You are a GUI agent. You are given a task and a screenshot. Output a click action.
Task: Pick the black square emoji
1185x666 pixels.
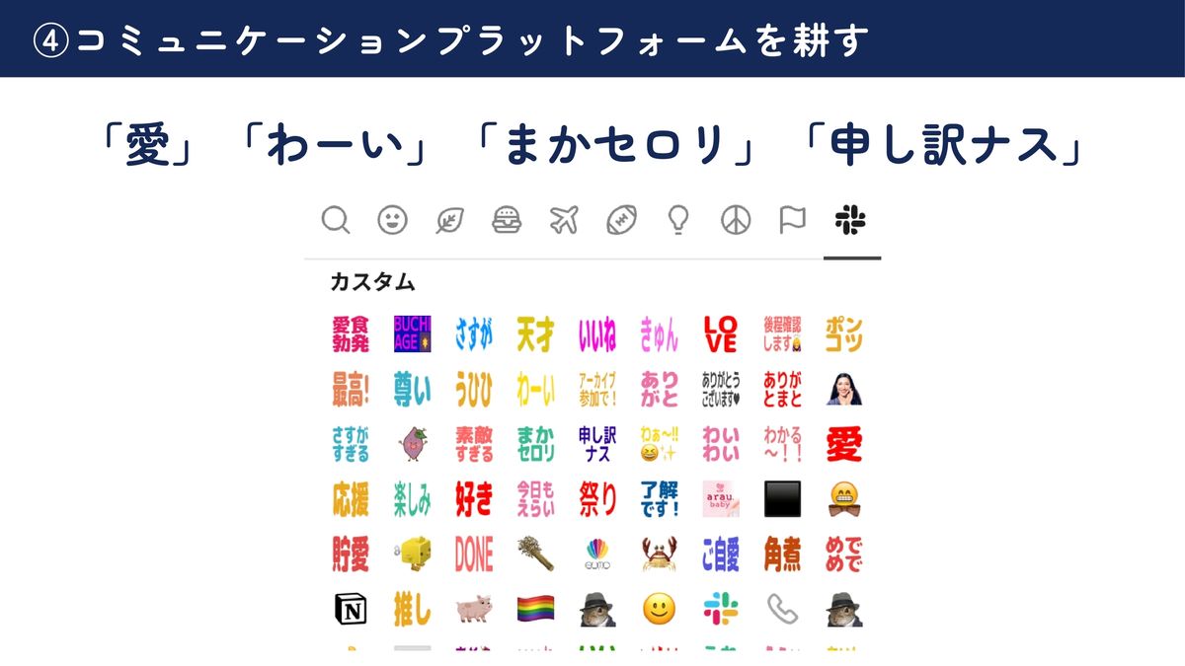click(x=783, y=499)
